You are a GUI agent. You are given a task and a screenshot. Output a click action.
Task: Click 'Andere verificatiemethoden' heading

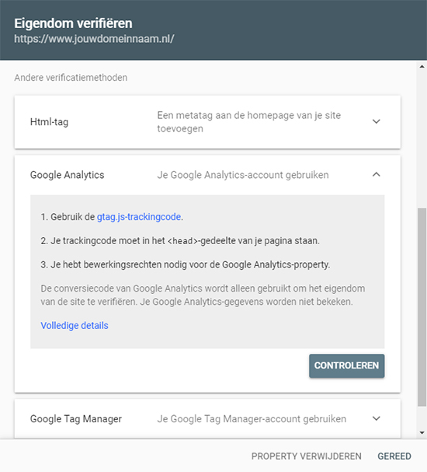coord(71,78)
